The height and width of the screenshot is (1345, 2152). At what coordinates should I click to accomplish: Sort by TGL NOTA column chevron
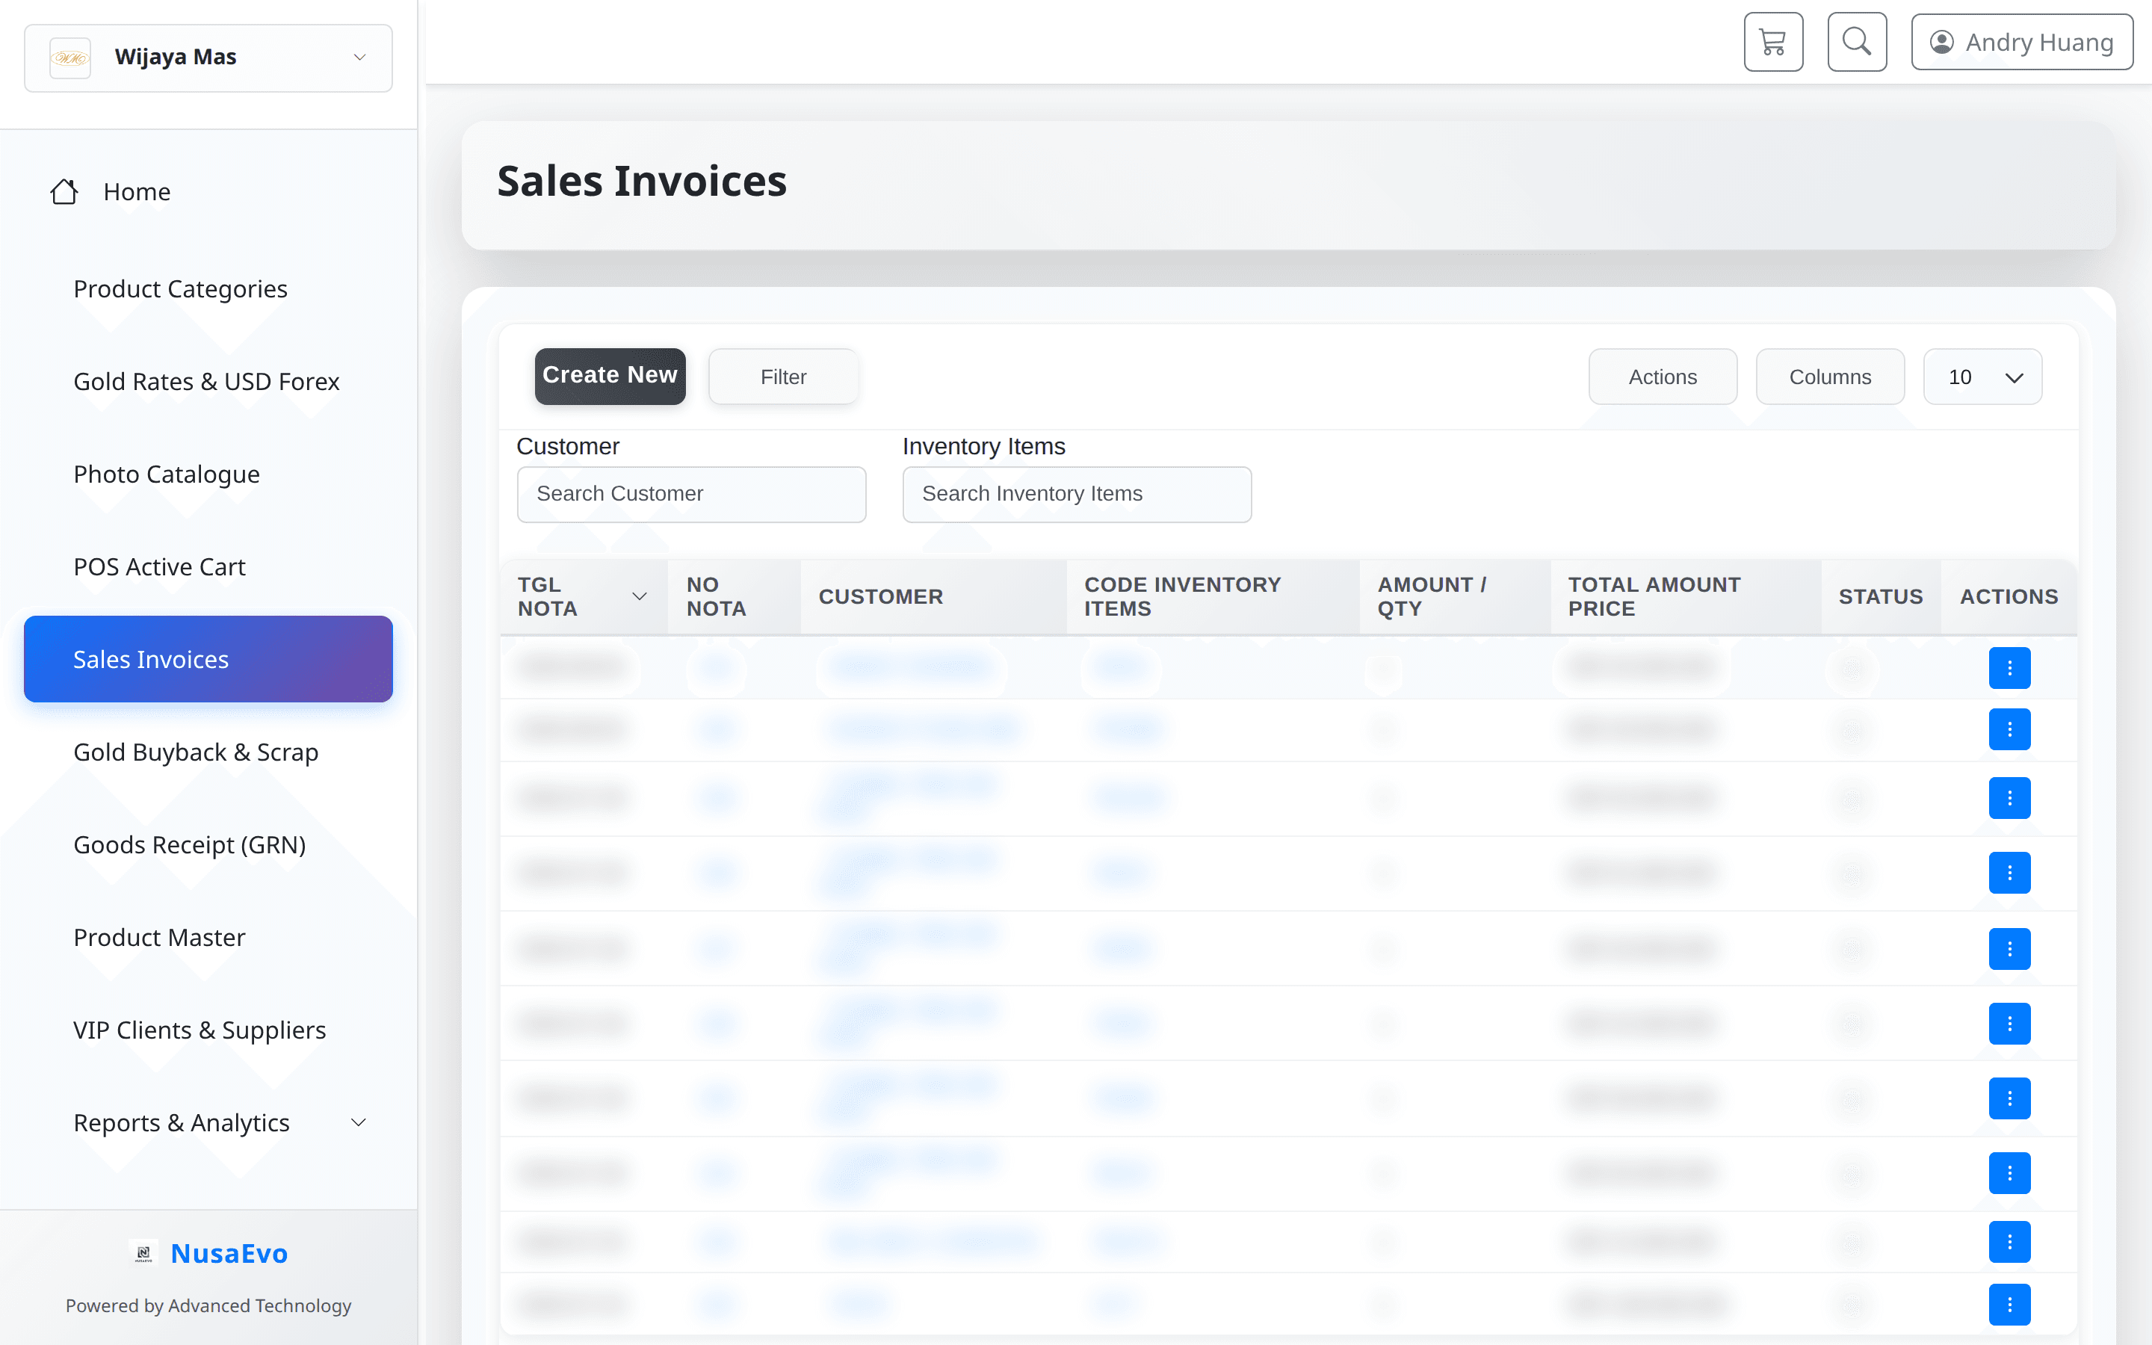[x=638, y=596]
